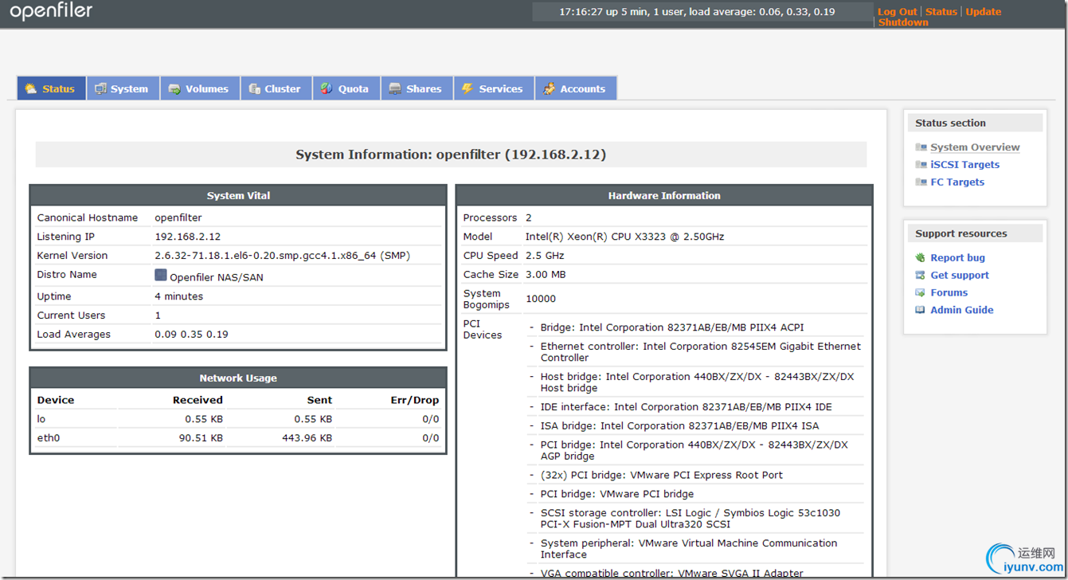Click the icon beside System Overview
1068x580 pixels.
click(x=921, y=147)
